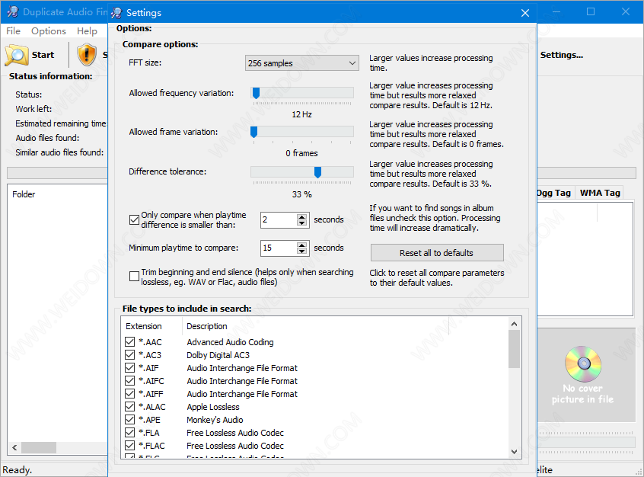Image resolution: width=644 pixels, height=477 pixels.
Task: Open the File menu in main window
Action: (x=13, y=30)
